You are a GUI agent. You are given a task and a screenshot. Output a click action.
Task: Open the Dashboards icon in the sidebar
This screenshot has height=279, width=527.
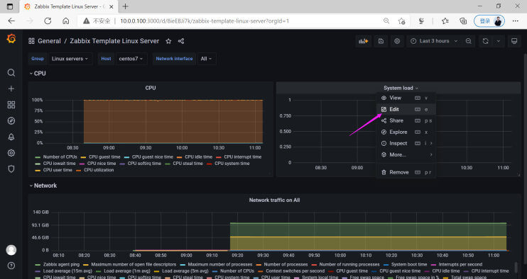[11, 105]
